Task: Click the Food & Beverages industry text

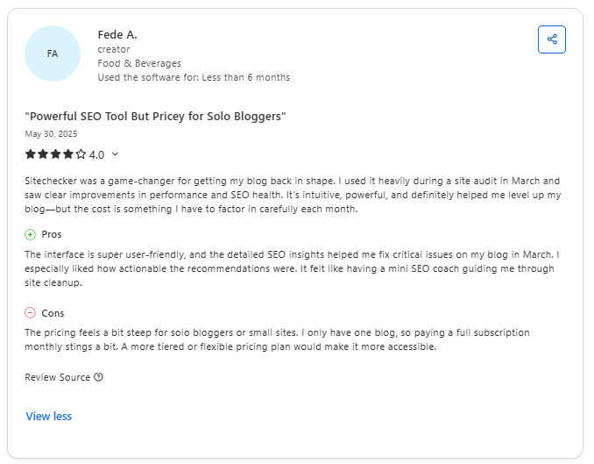Action: tap(139, 63)
